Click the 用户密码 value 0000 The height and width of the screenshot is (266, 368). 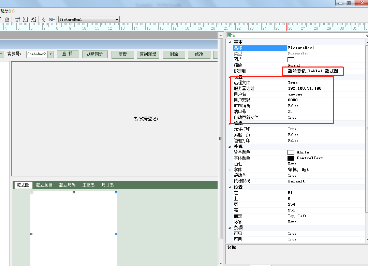tap(293, 100)
